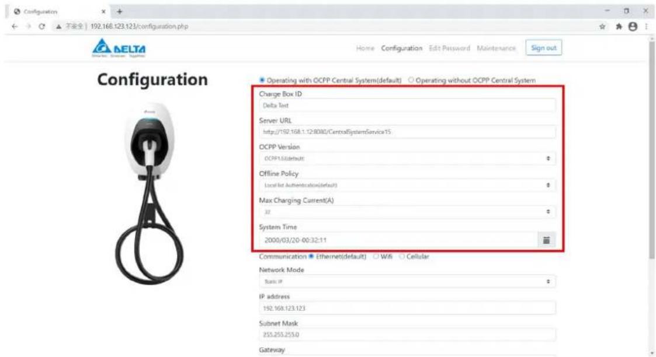
Task: Select Operating with OCPP Central System option
Action: click(262, 80)
